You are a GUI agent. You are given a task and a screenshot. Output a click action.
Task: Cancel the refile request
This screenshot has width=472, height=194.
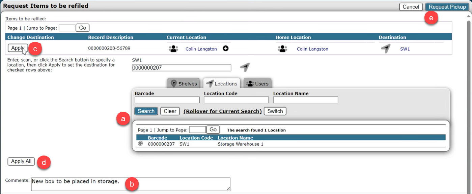[x=411, y=7]
